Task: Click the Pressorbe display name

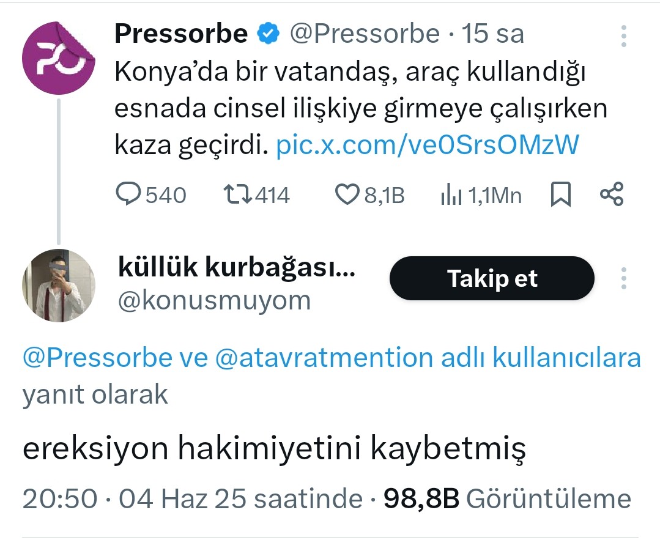Action: pos(181,33)
